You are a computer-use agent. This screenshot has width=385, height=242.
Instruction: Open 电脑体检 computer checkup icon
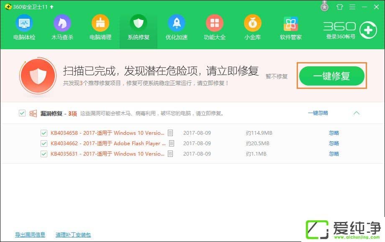[x=24, y=23]
